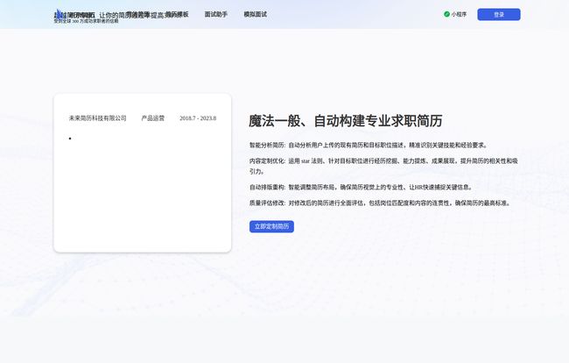Click the white resume preview card

click(x=142, y=173)
